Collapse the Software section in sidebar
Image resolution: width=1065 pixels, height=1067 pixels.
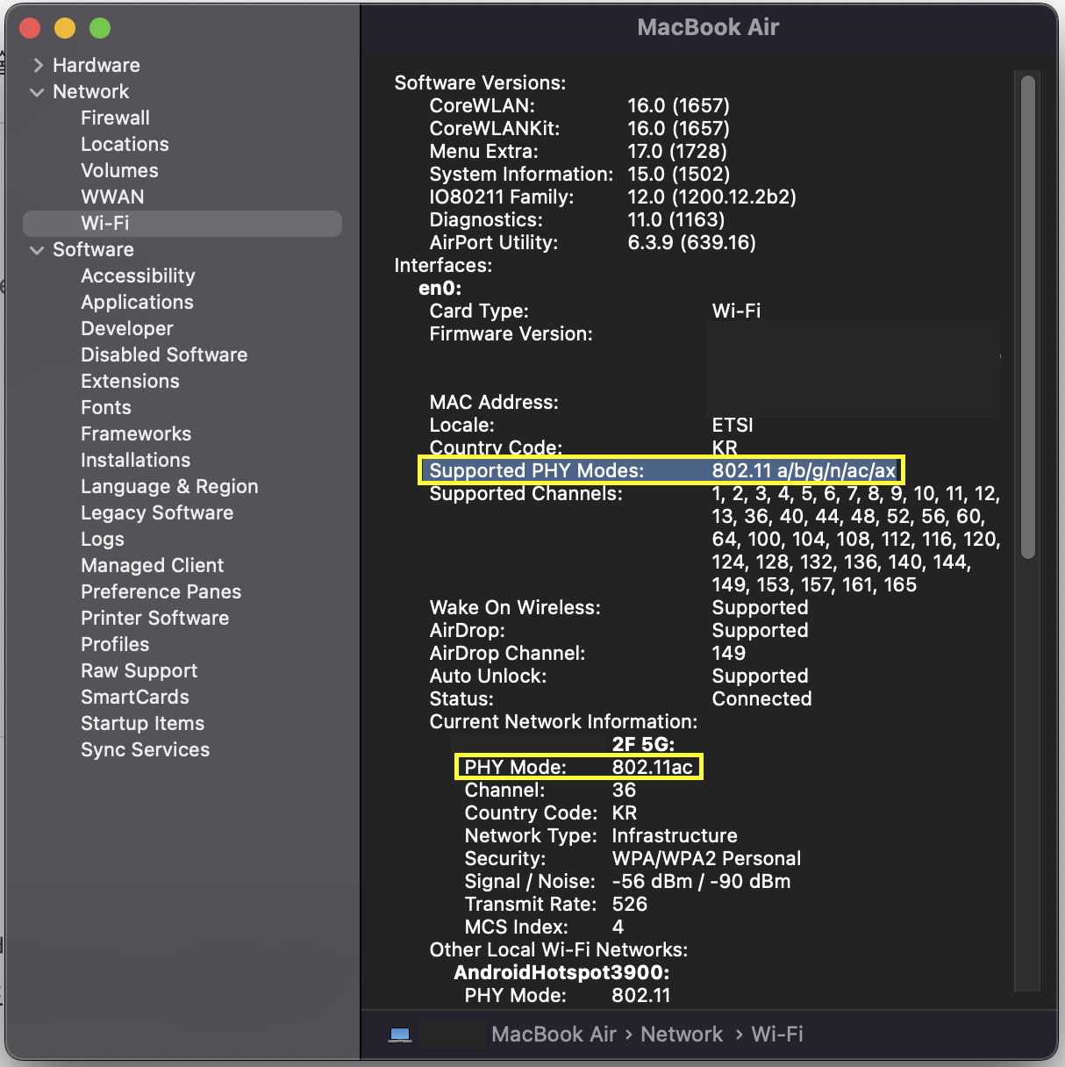[37, 249]
